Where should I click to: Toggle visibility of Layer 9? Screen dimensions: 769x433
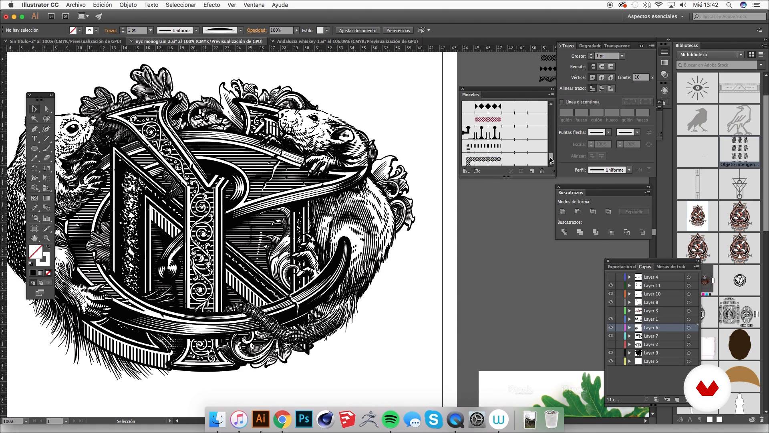point(611,353)
